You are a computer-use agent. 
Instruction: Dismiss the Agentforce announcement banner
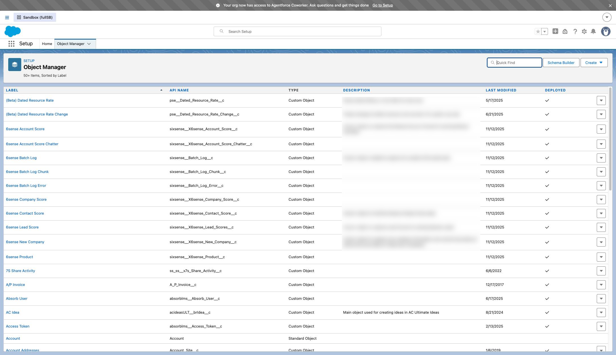[x=610, y=5]
